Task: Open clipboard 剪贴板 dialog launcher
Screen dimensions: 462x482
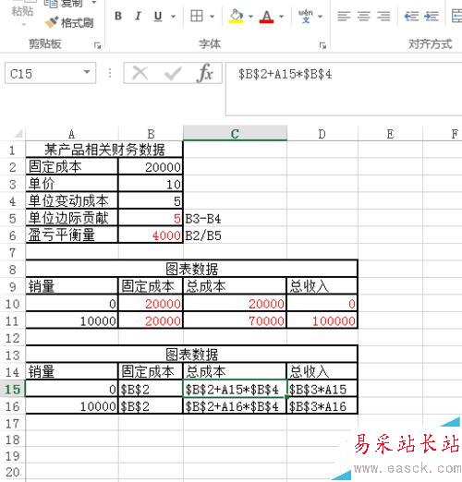Action: [x=97, y=45]
